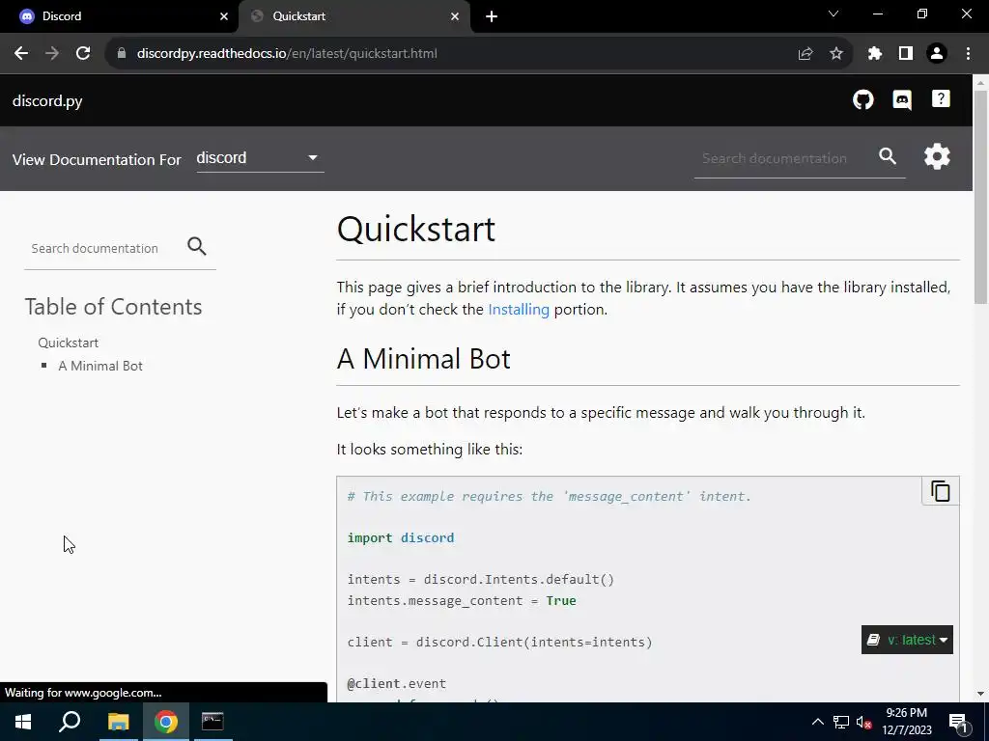Click the 'A Minimal Bot' section heading
989x741 pixels.
(423, 359)
